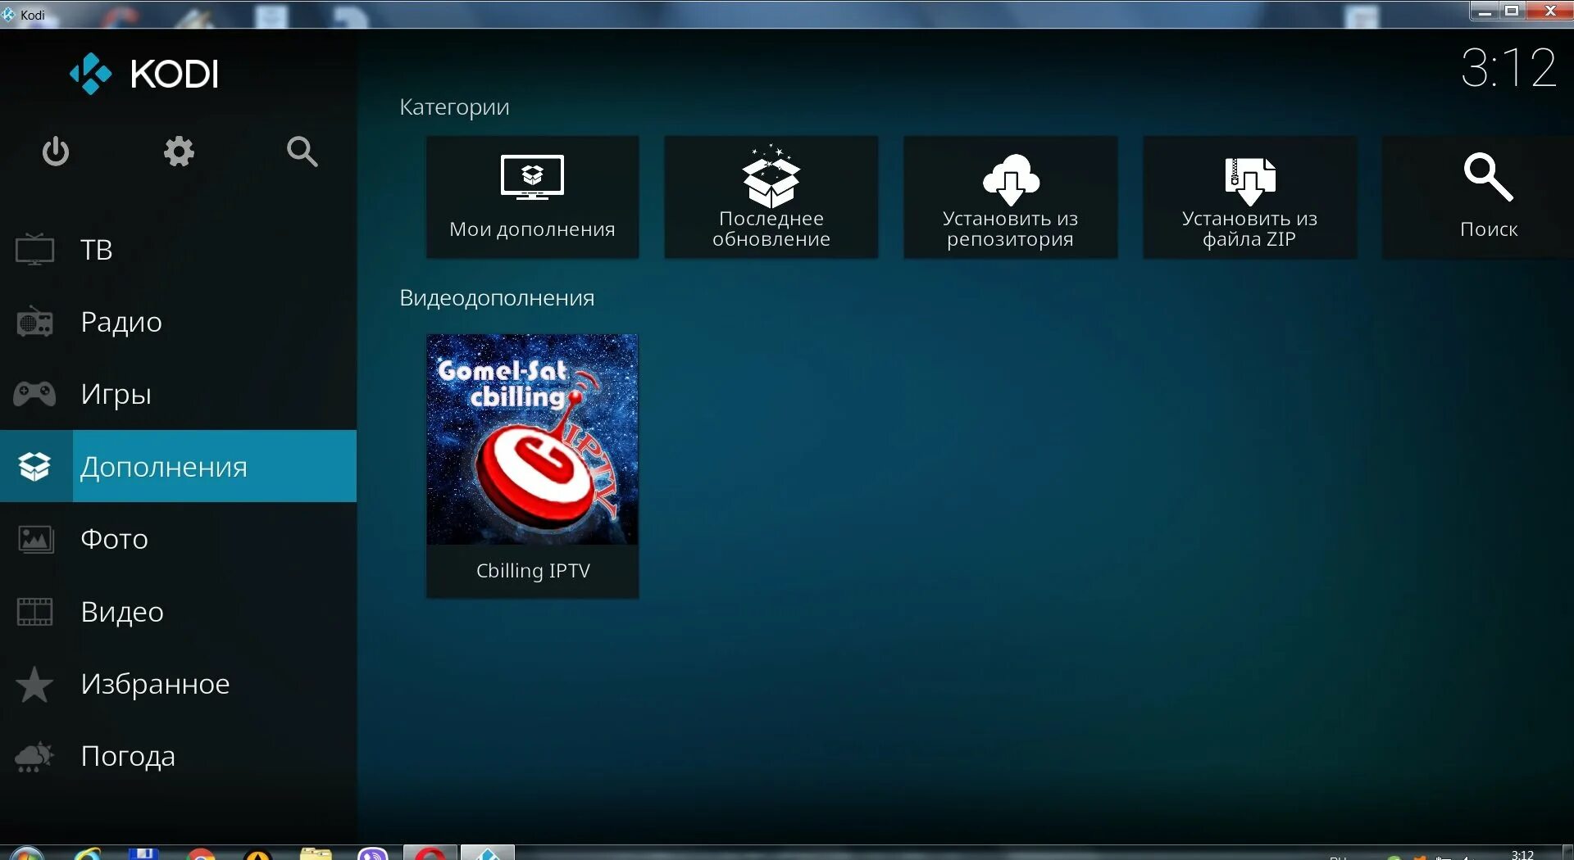Click the Kodi logo in the sidebar
This screenshot has width=1574, height=860.
(x=144, y=74)
